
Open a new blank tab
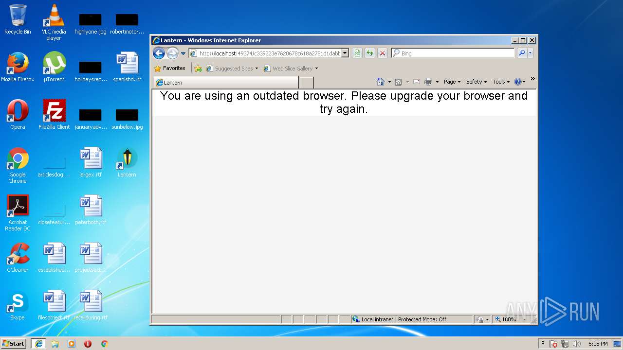pos(306,83)
